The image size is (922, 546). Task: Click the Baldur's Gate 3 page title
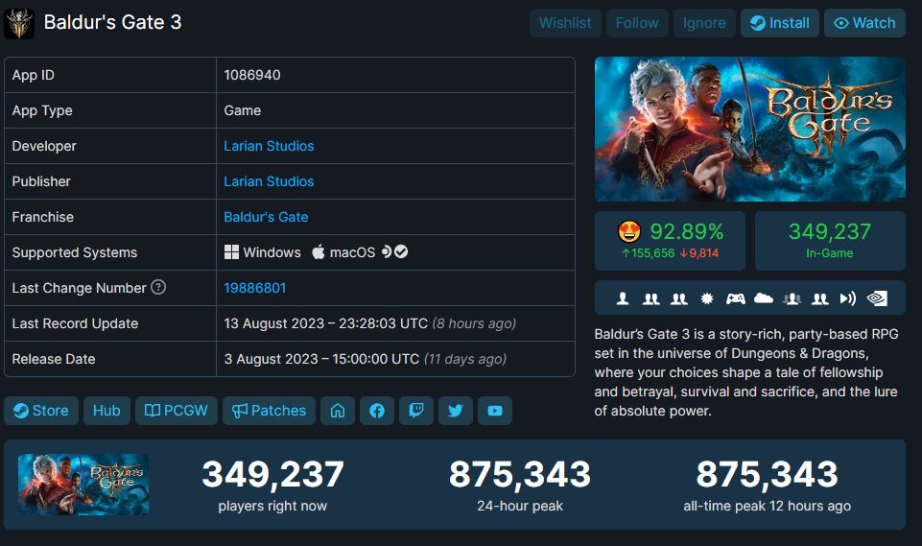[x=113, y=22]
